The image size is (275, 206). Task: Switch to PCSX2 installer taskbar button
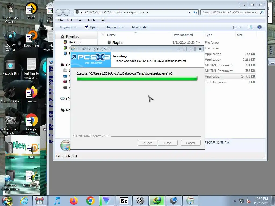point(190,201)
